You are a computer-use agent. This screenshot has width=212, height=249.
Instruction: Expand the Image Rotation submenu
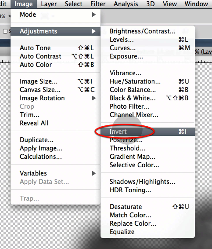94,98
